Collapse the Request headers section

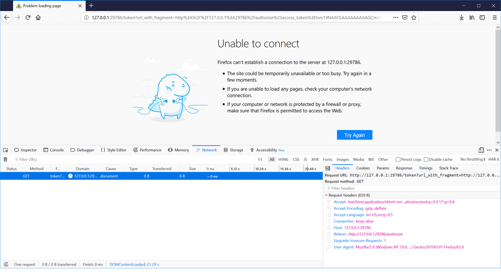(x=327, y=195)
